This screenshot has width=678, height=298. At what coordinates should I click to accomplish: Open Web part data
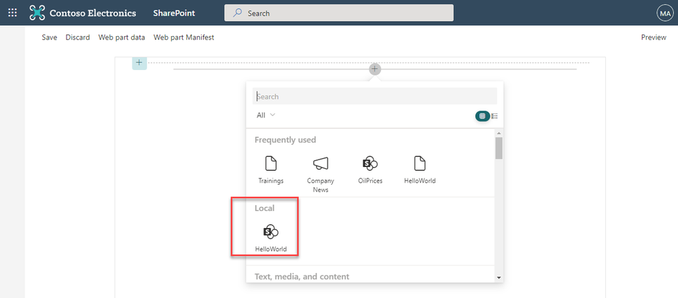click(x=122, y=37)
